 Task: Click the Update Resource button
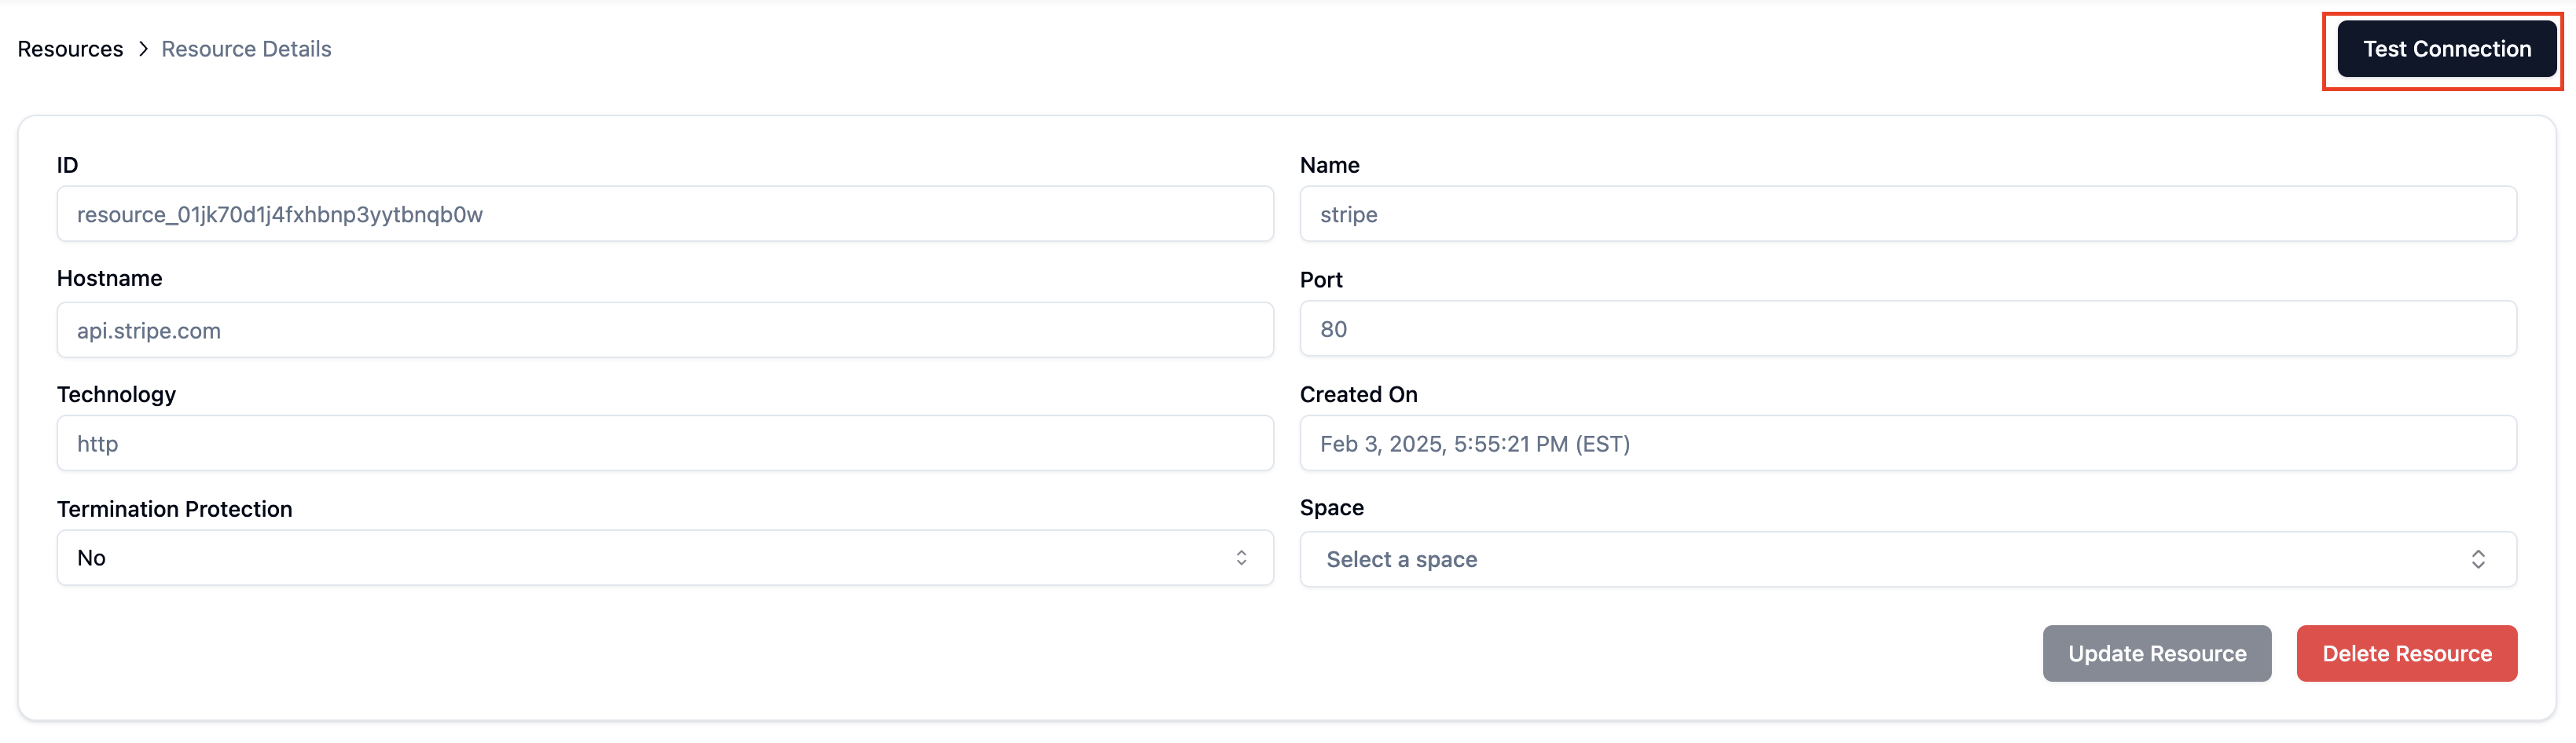pos(2156,653)
